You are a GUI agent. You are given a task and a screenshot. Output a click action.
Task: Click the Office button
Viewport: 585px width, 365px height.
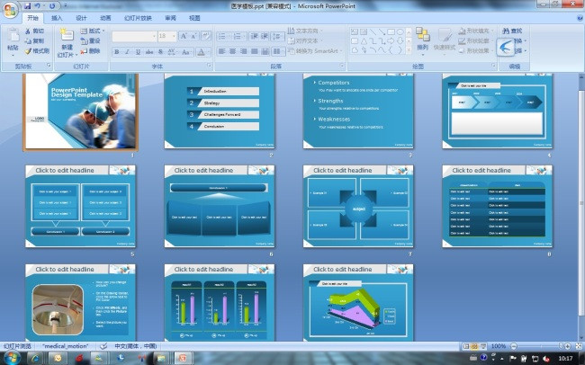pos(10,8)
